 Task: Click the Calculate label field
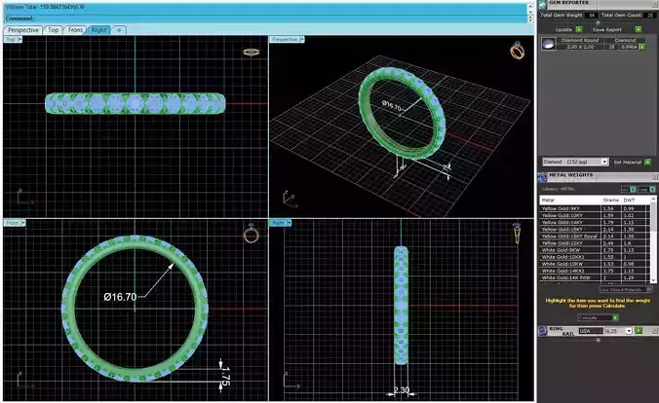pyautogui.click(x=595, y=317)
